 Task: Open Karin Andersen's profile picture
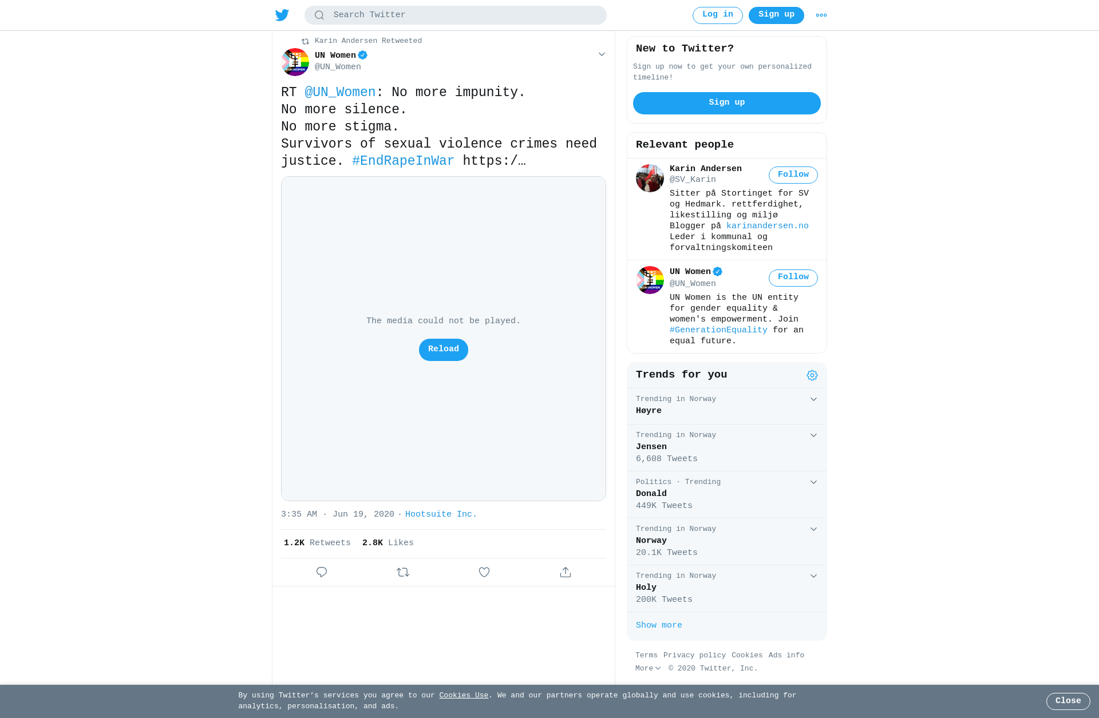coord(650,178)
